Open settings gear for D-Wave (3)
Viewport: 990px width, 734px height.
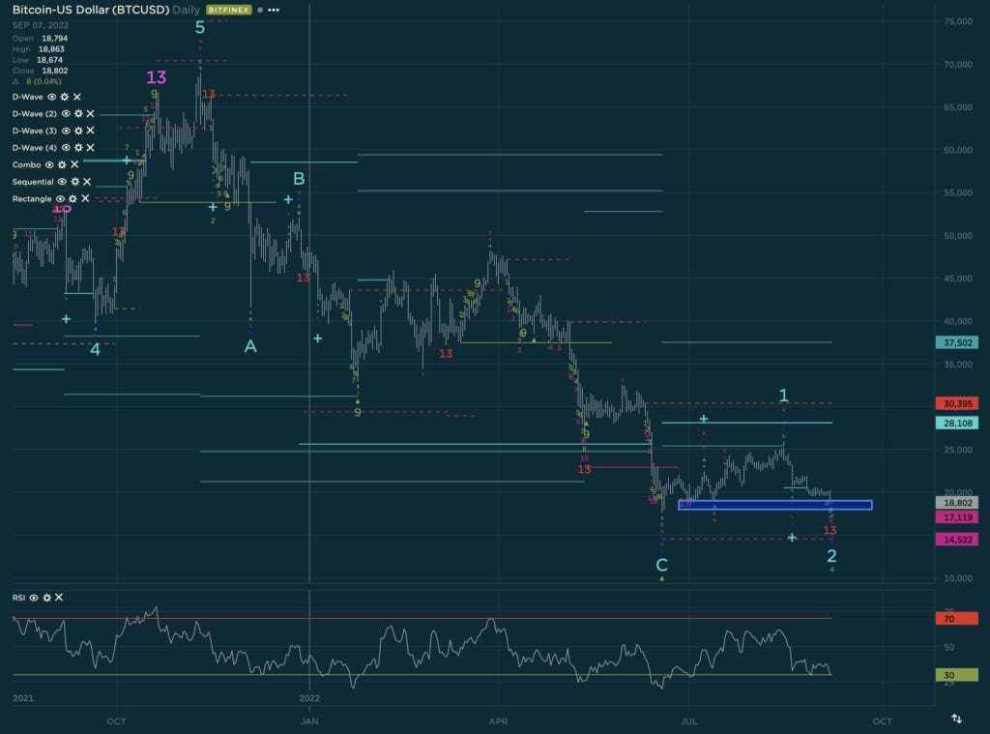tap(78, 131)
